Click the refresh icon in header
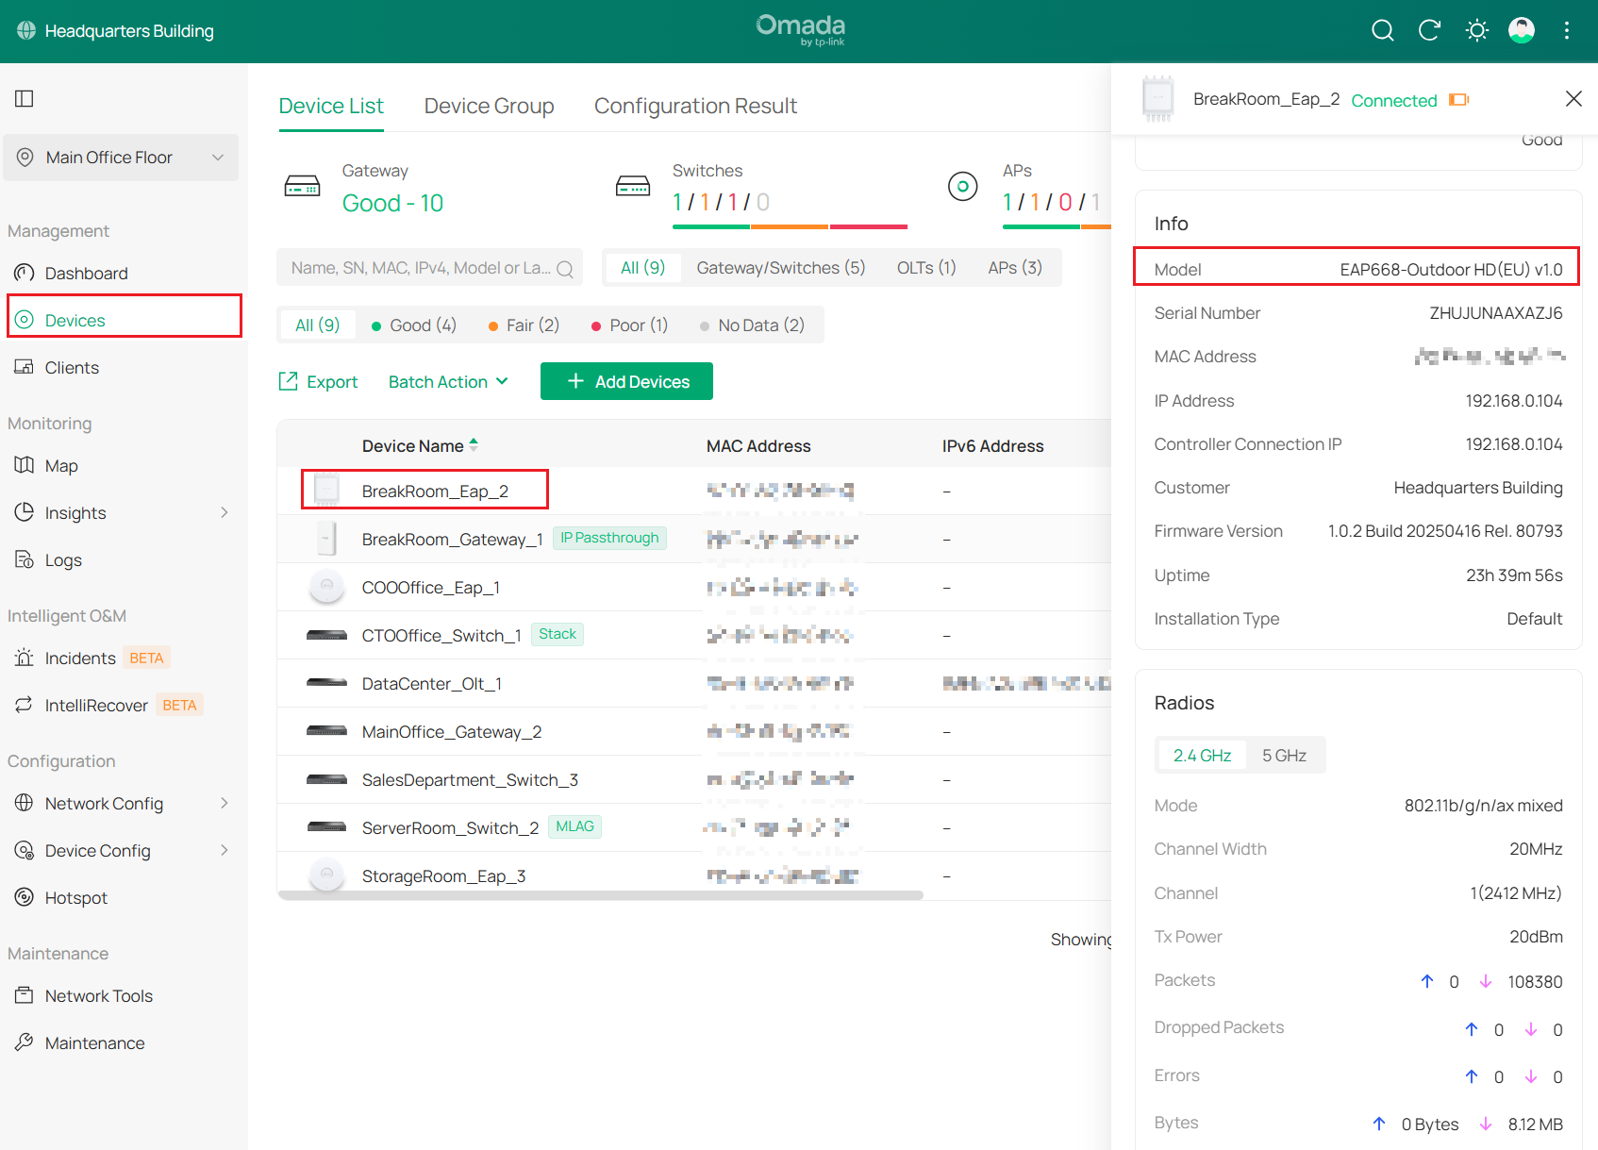 tap(1429, 31)
